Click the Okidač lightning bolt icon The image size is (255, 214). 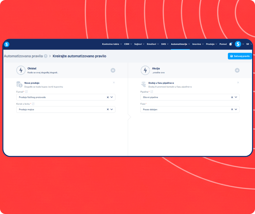(x=21, y=70)
